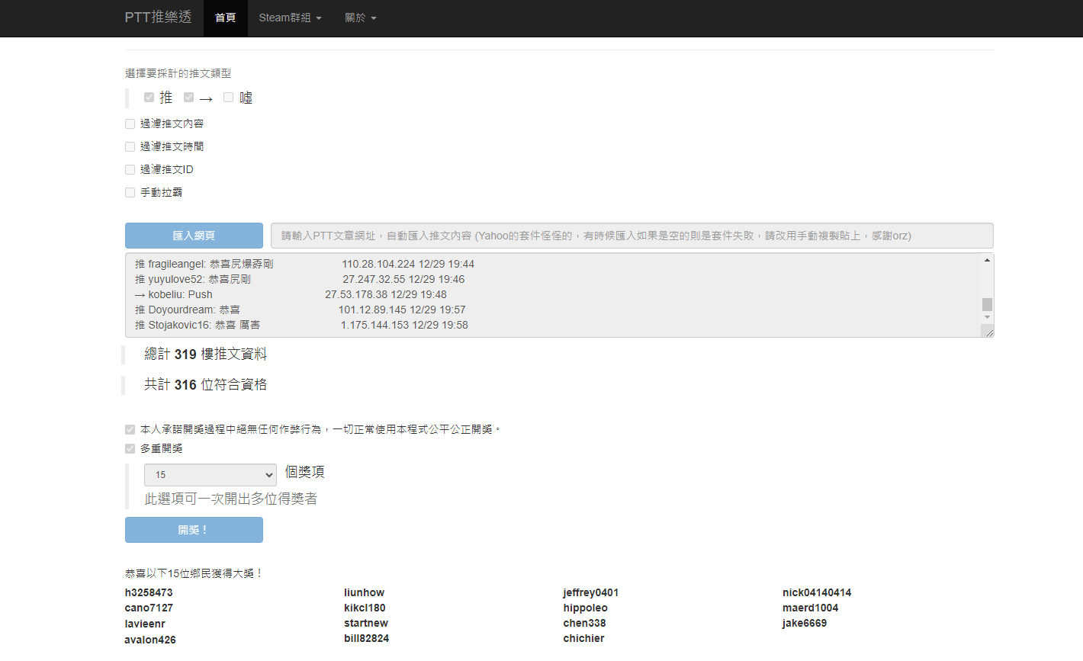
Task: Focus the PTT article URL input field
Action: point(631,236)
